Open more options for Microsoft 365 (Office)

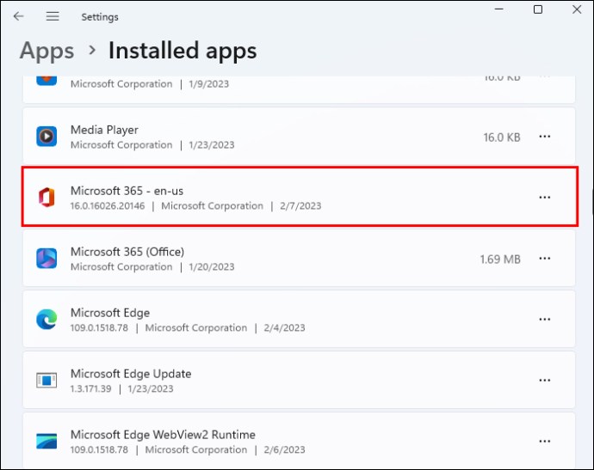pyautogui.click(x=544, y=259)
